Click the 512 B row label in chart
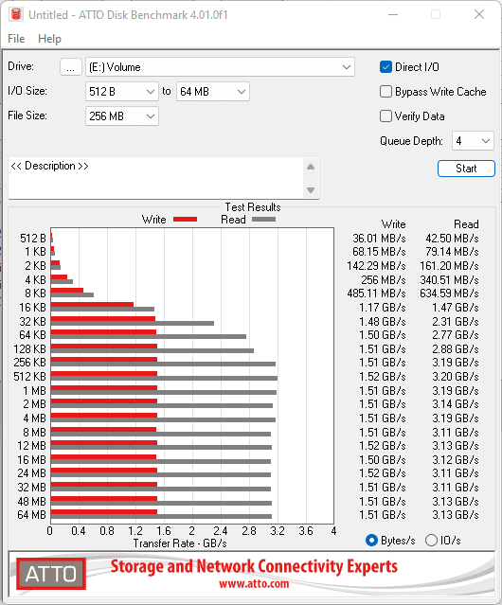 click(x=33, y=238)
